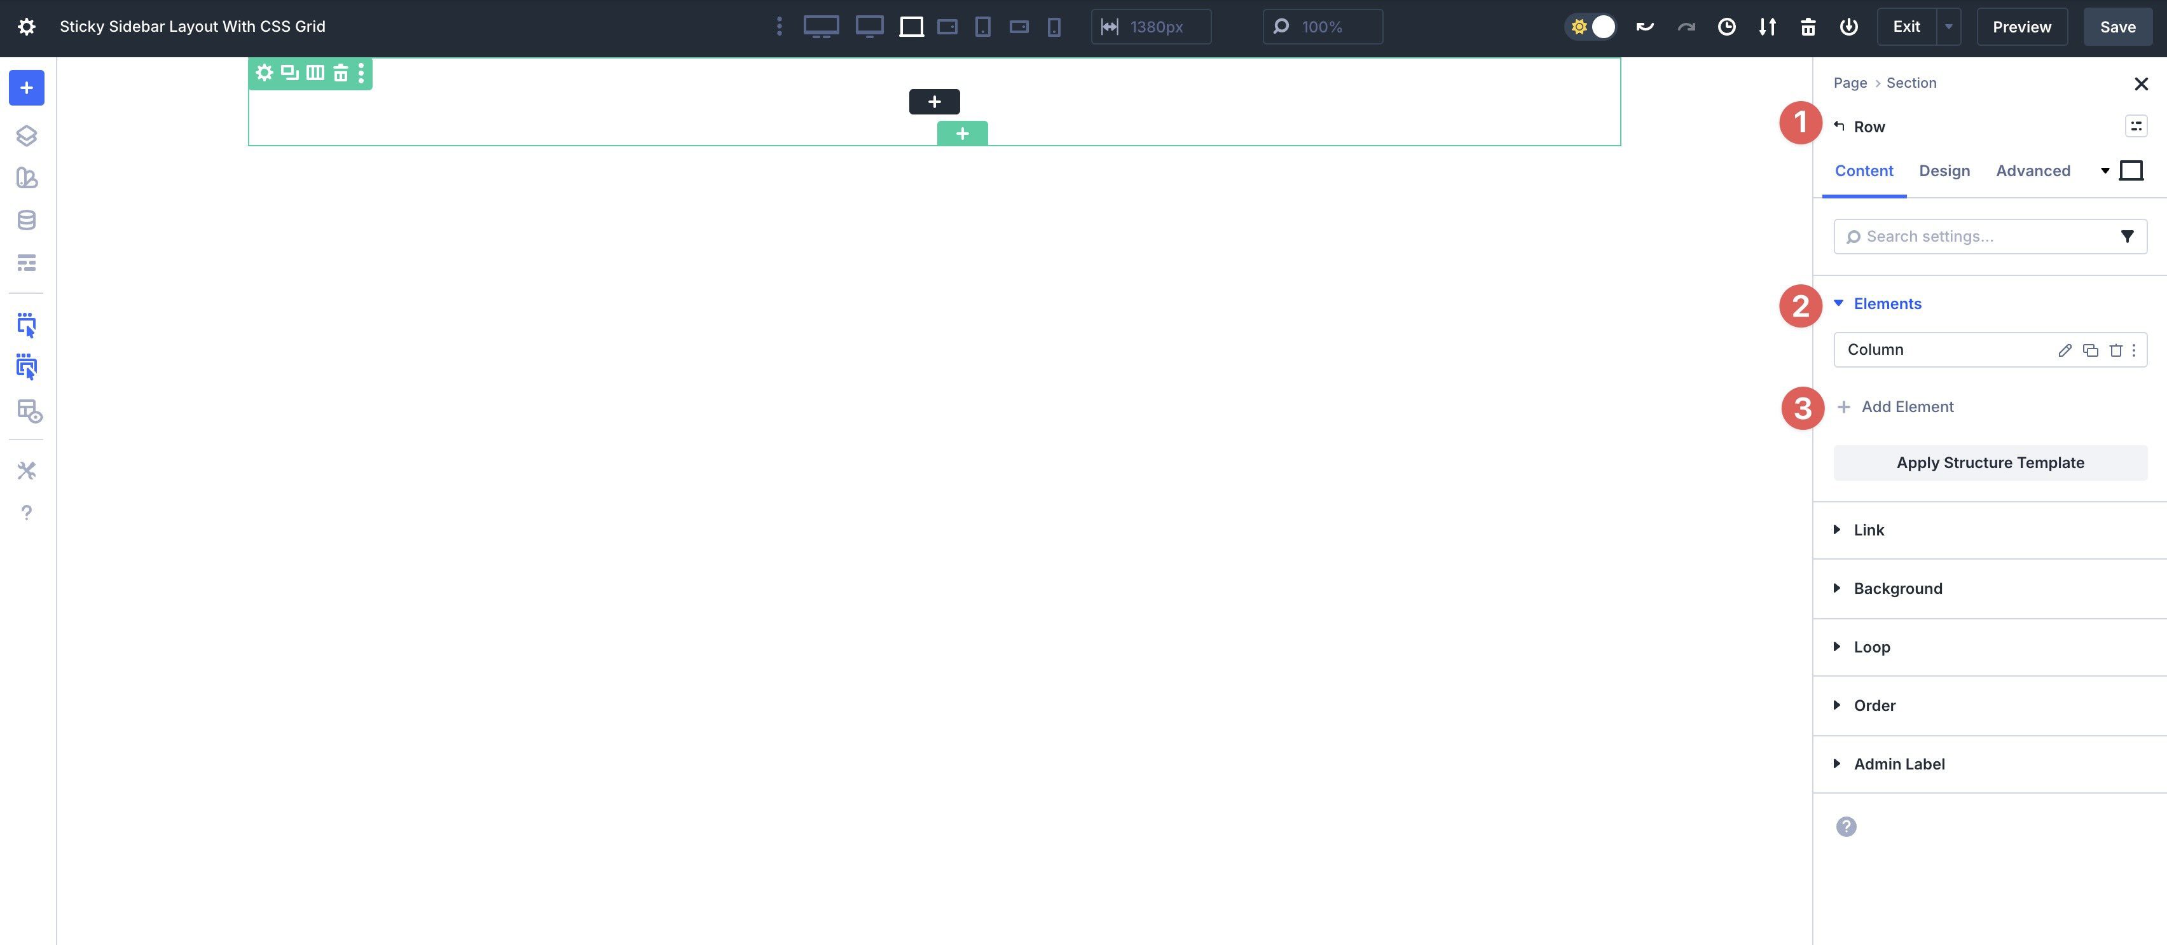Click the Redo arrow in the toolbar

tap(1687, 26)
